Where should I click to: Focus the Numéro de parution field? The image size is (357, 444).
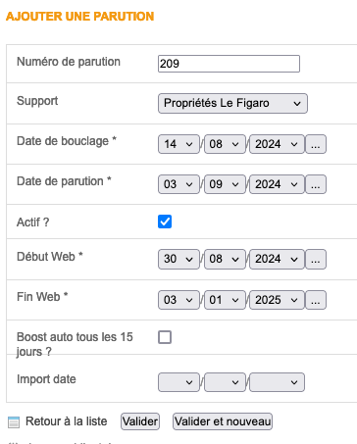(x=229, y=64)
